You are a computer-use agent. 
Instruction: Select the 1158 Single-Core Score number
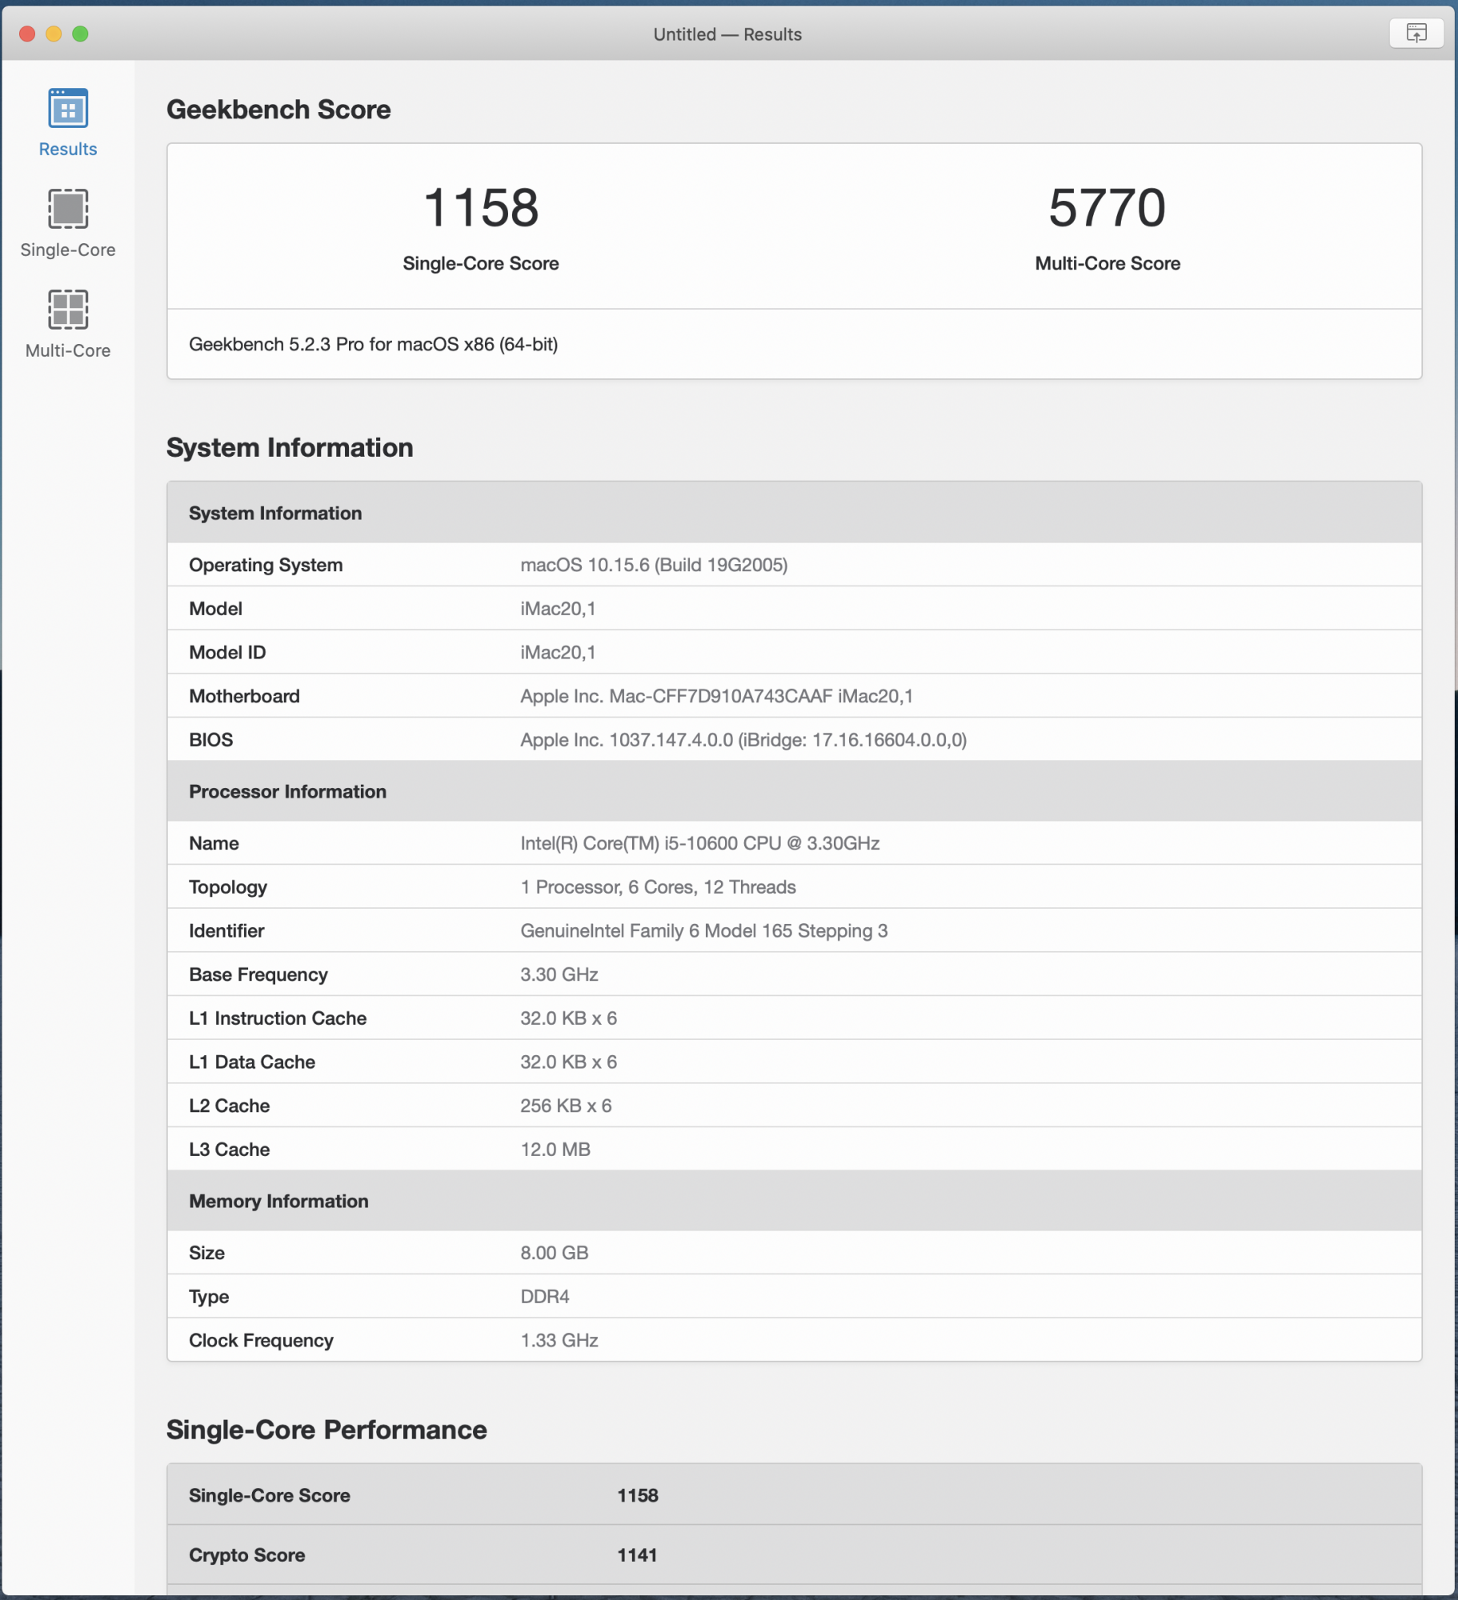pos(480,208)
